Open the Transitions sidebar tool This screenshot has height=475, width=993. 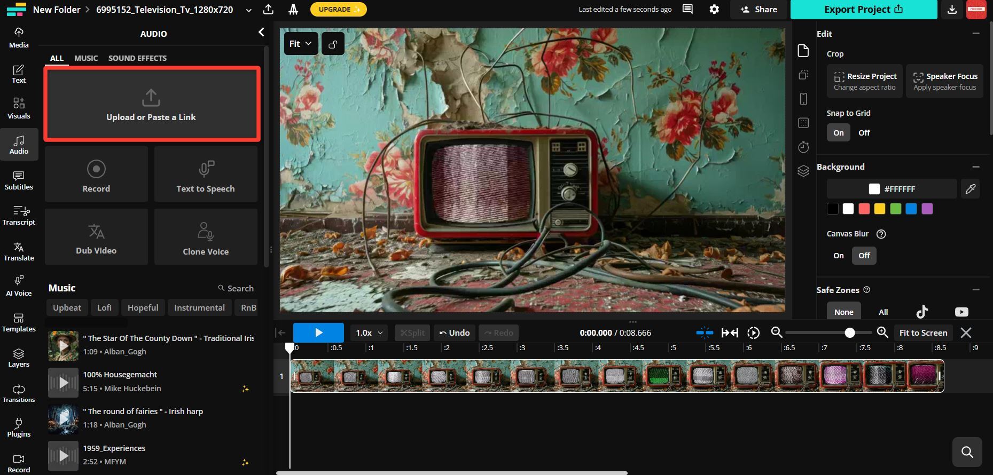click(x=19, y=393)
